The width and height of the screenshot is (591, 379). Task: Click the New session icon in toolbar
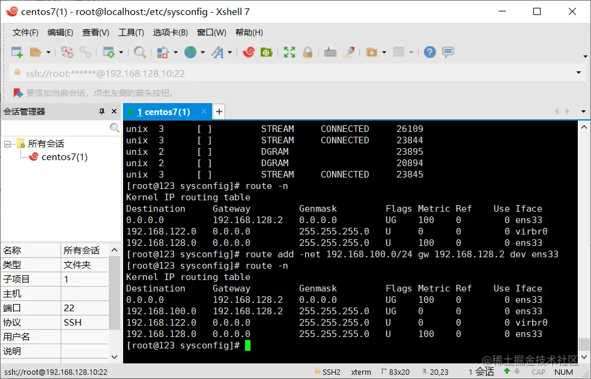pyautogui.click(x=17, y=52)
